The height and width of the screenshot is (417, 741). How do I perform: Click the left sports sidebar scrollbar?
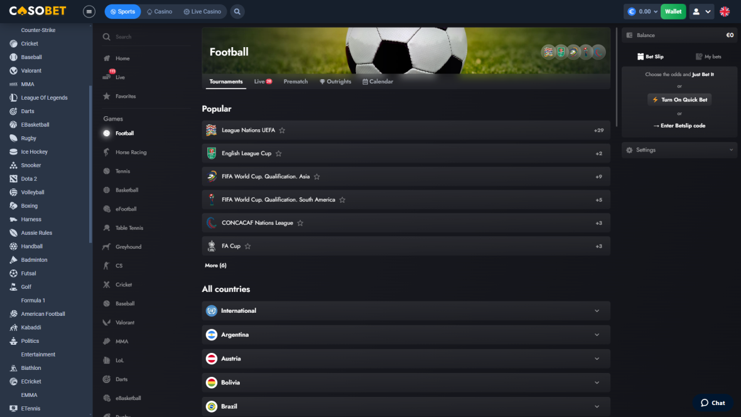(x=90, y=164)
